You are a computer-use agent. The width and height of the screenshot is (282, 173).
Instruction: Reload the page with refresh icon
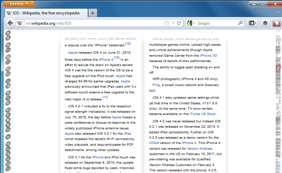[x=179, y=23]
